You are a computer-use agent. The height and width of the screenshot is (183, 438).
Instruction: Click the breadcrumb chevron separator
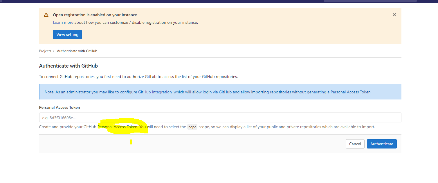click(54, 51)
